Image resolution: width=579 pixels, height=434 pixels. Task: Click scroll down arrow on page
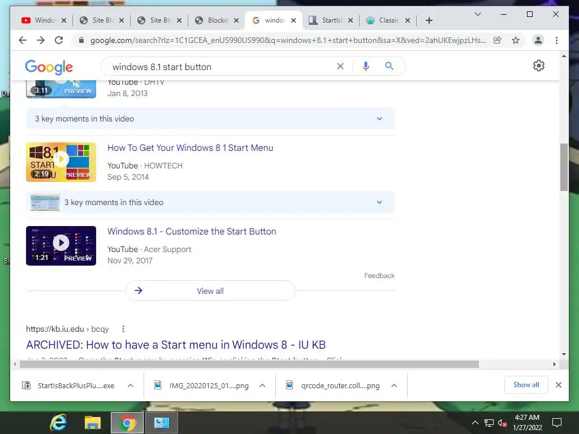pyautogui.click(x=564, y=354)
